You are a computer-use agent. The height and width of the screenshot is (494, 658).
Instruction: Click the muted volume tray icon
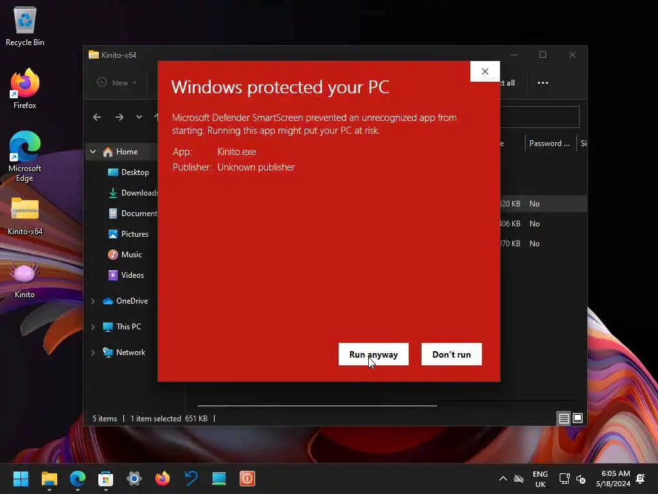click(581, 479)
